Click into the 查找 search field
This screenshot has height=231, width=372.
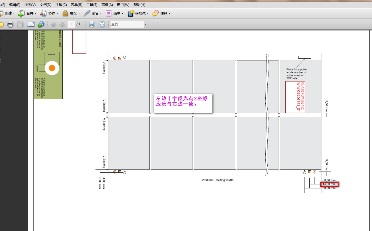pyautogui.click(x=127, y=24)
